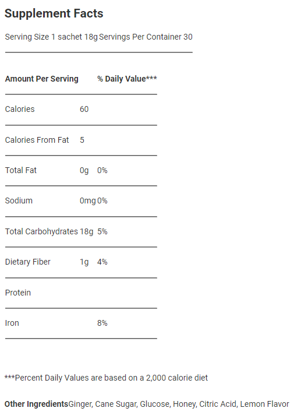Click the Sodium 0mg amount

coord(87,201)
